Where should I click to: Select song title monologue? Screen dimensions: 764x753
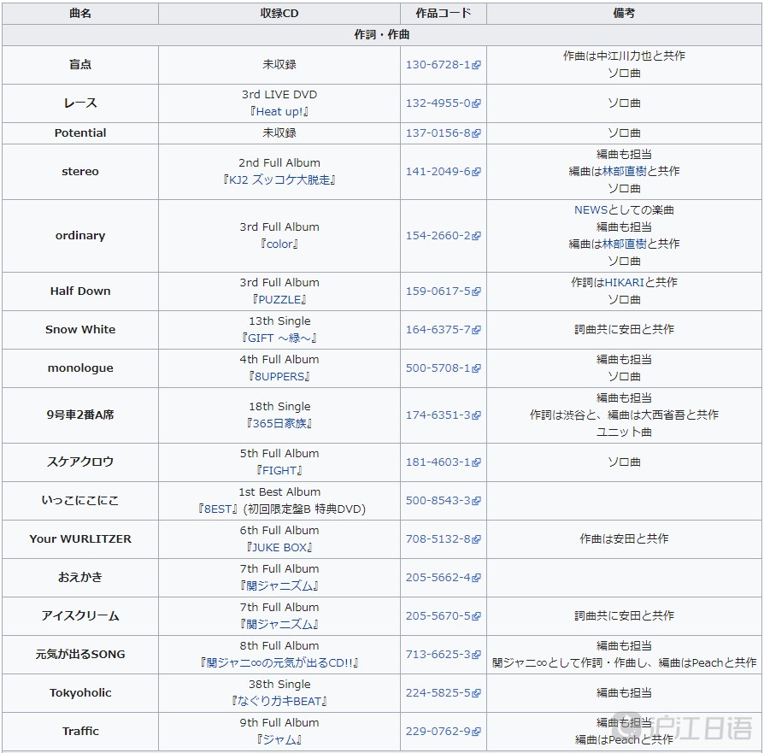click(80, 368)
